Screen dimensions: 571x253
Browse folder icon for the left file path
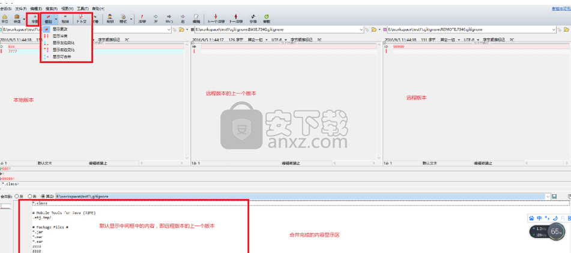(181, 29)
